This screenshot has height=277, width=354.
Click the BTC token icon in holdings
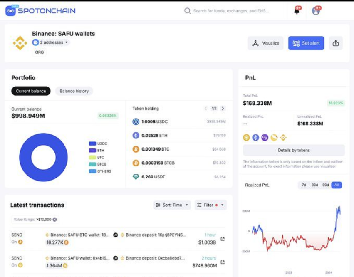pos(136,149)
